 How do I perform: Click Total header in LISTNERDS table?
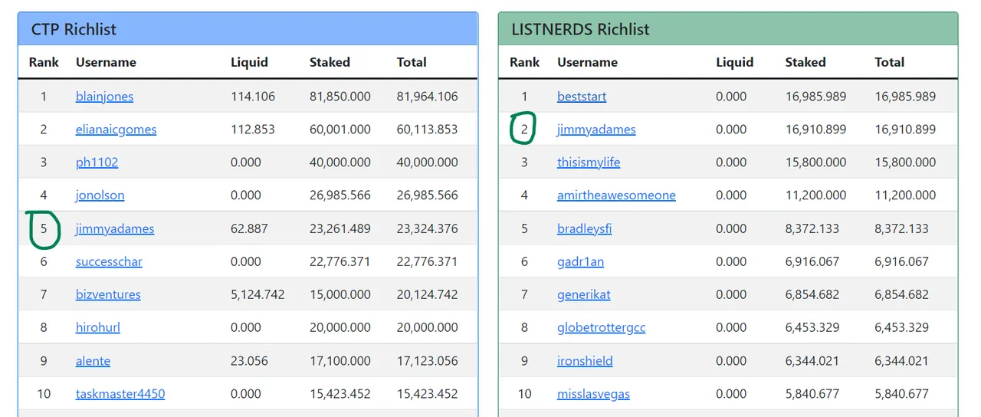pyautogui.click(x=890, y=62)
